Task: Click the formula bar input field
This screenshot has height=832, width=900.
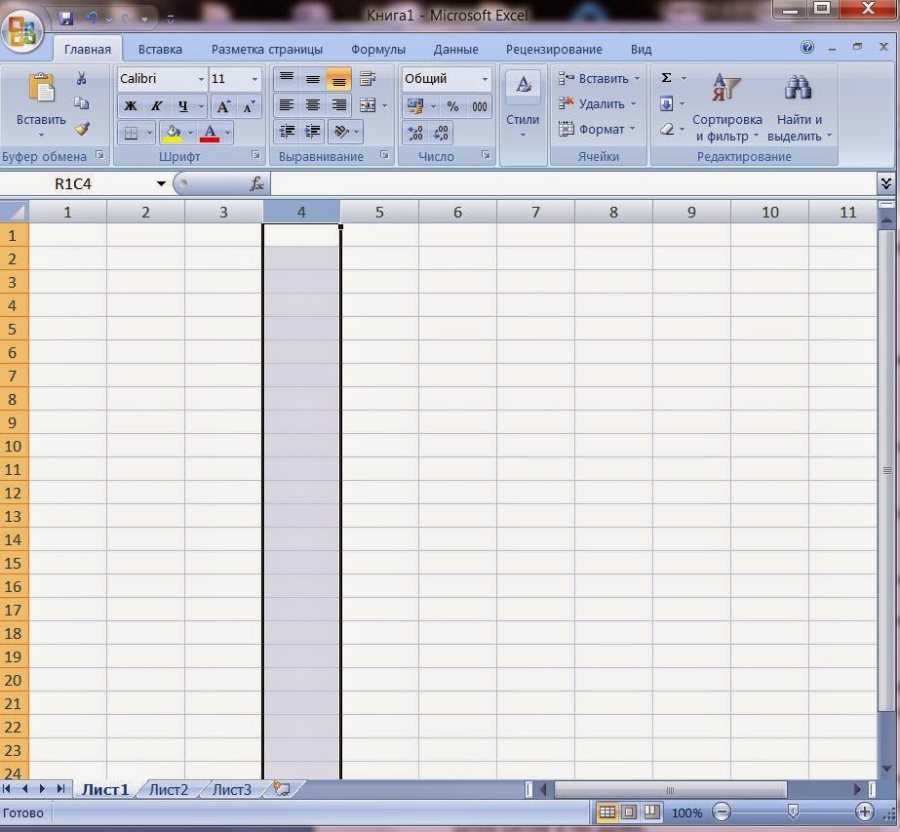Action: [573, 183]
